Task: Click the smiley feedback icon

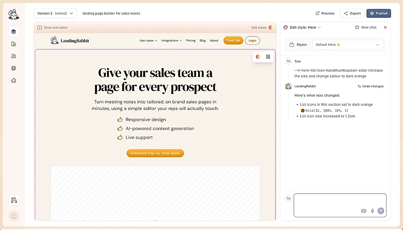Action: [14, 216]
